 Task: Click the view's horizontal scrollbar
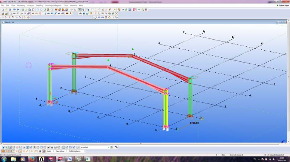[141, 144]
